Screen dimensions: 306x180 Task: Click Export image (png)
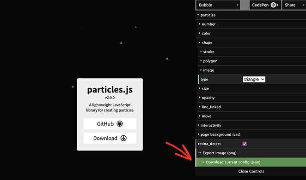(x=251, y=153)
